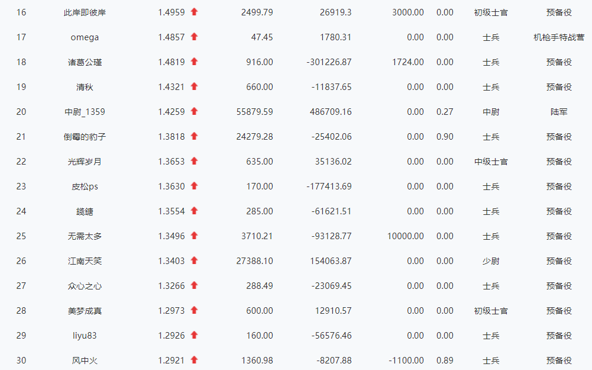Click the 机枪手特战营 group label
The height and width of the screenshot is (370, 592).
558,37
